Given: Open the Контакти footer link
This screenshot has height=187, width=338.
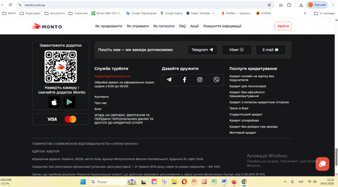Looking at the screenshot, I should coord(102,97).
